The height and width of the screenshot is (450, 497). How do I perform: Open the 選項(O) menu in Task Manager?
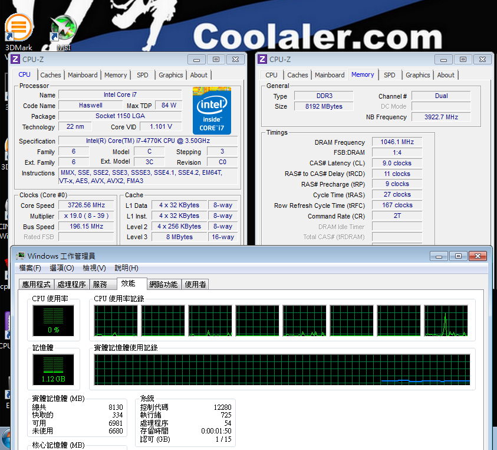[x=61, y=268]
